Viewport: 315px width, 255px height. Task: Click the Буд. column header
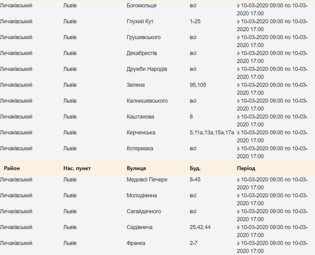[195, 168]
